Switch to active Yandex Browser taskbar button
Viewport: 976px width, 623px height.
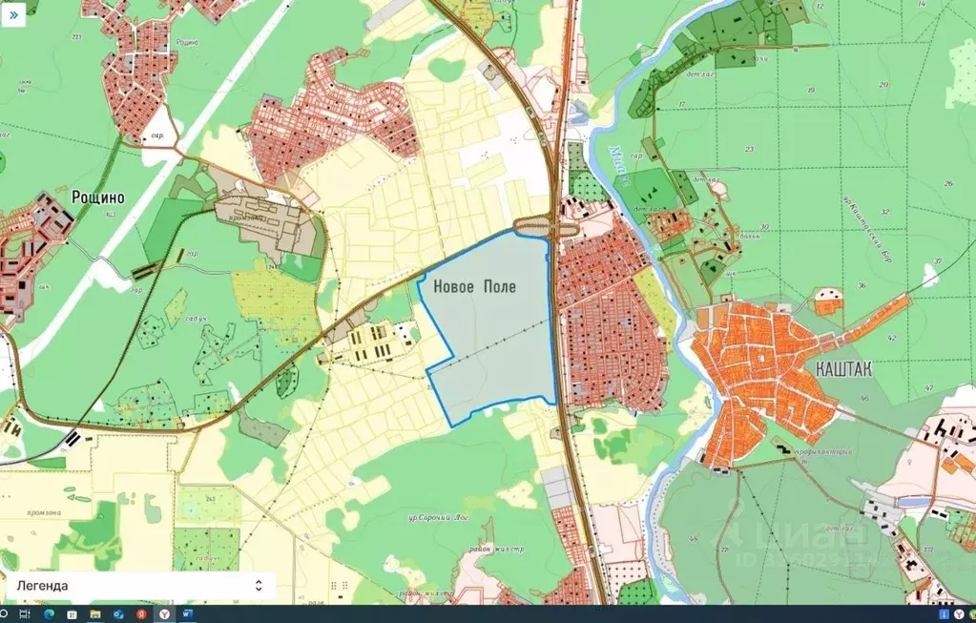point(164,613)
